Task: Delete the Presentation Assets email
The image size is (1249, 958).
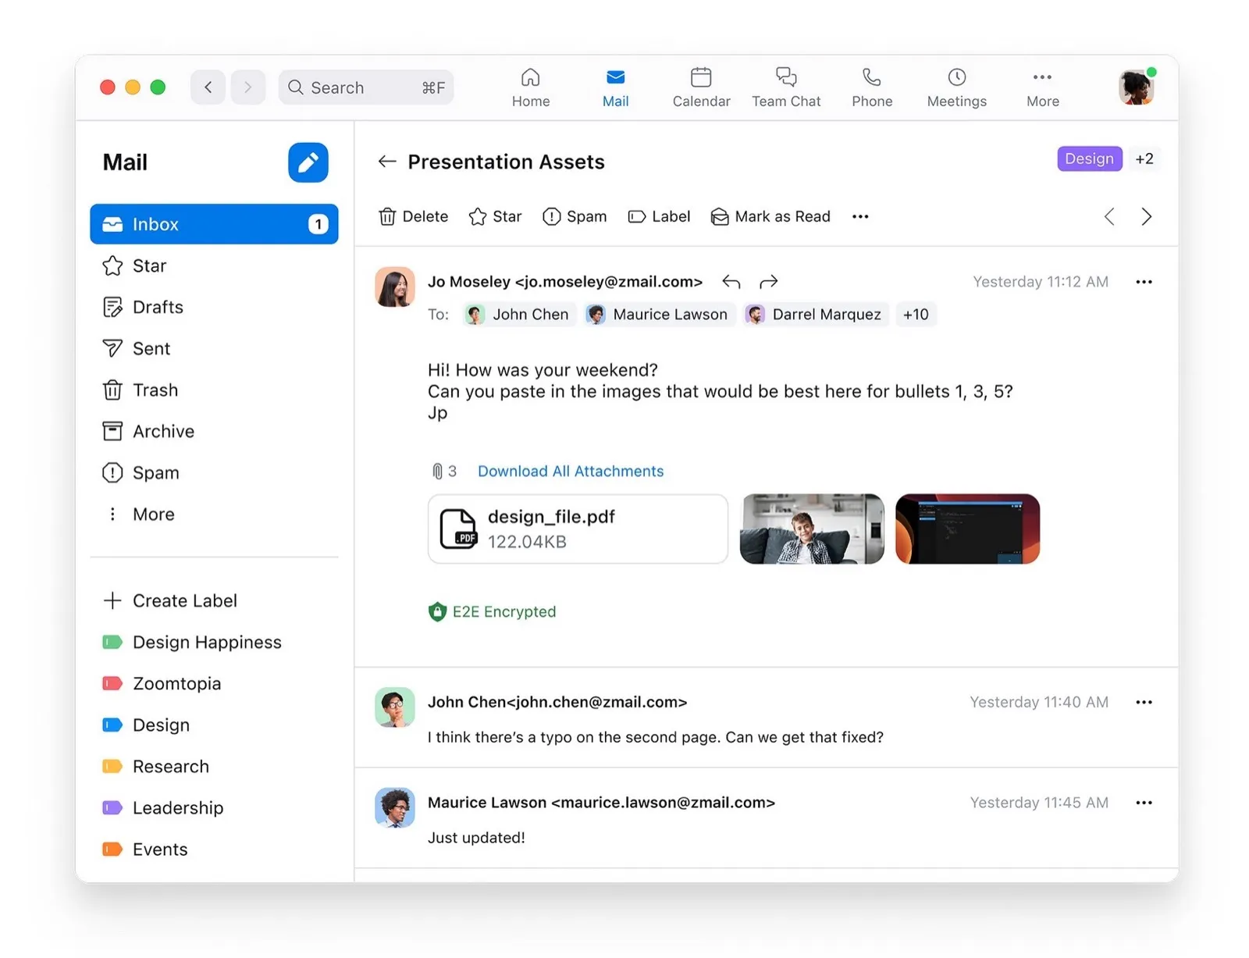Action: click(413, 216)
